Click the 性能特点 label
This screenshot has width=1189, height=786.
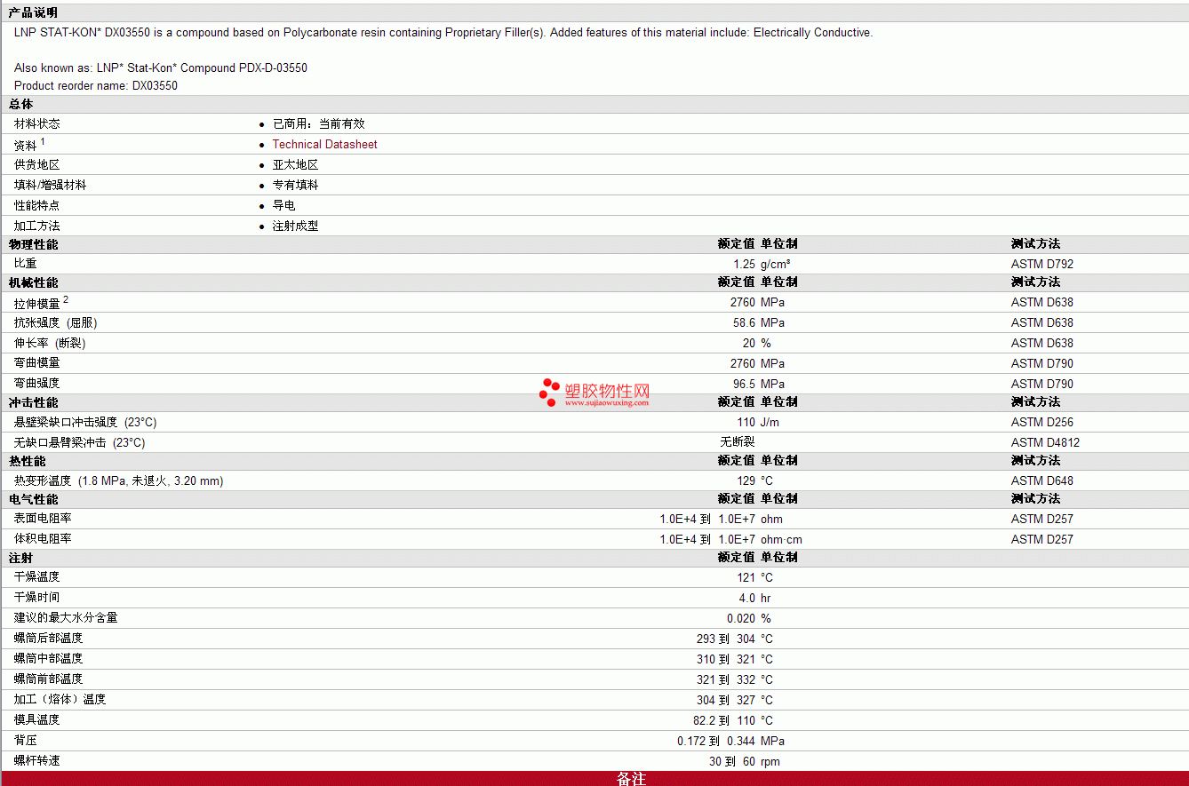37,206
